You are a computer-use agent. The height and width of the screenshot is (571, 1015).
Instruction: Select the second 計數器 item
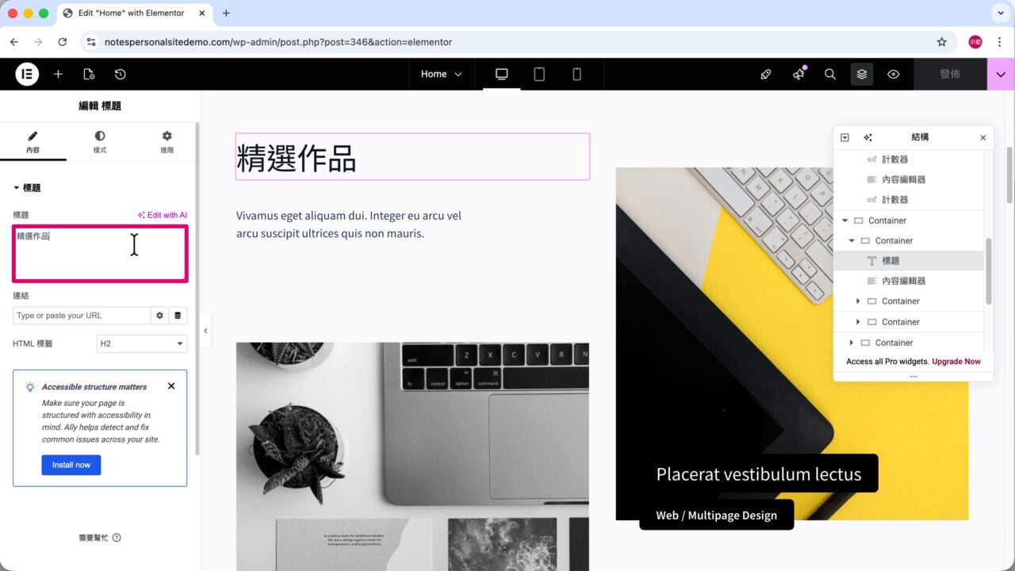(x=895, y=200)
